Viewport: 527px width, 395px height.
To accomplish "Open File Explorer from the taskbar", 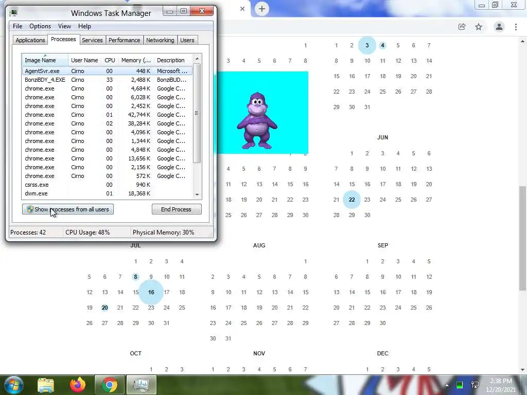I will [x=45, y=385].
